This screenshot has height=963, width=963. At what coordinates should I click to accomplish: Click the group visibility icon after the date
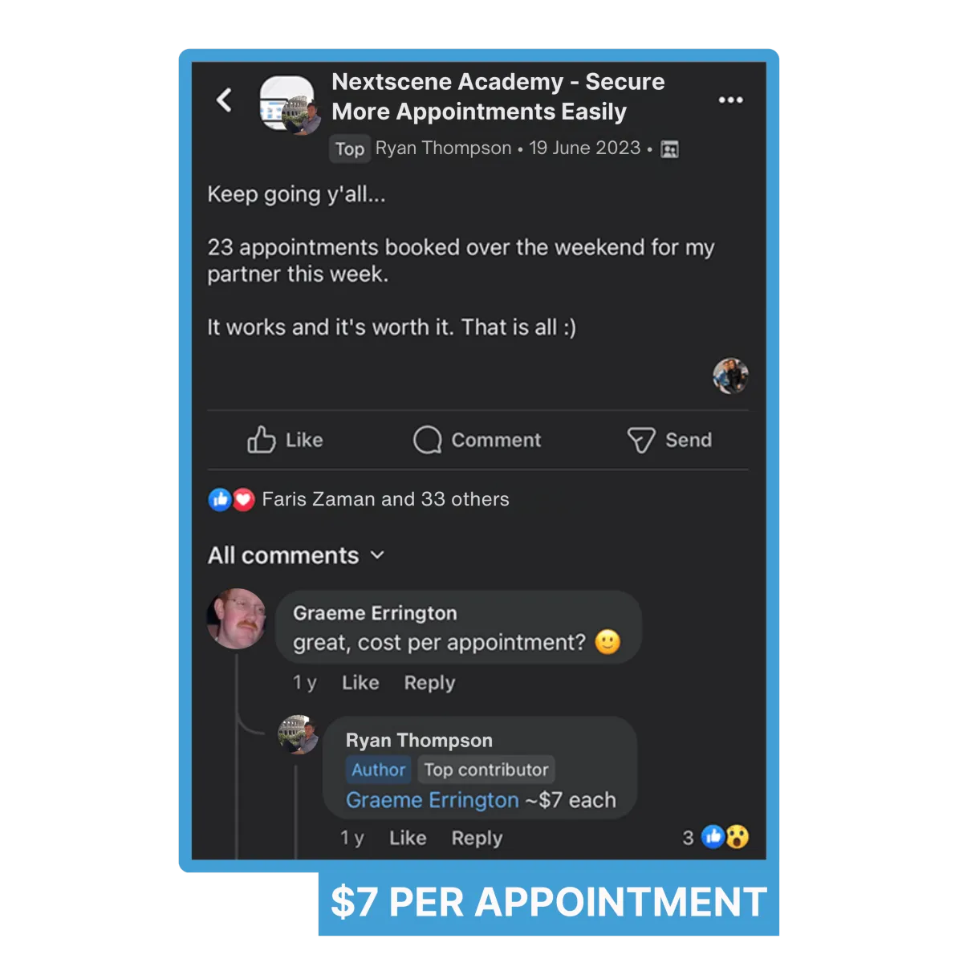tap(669, 149)
